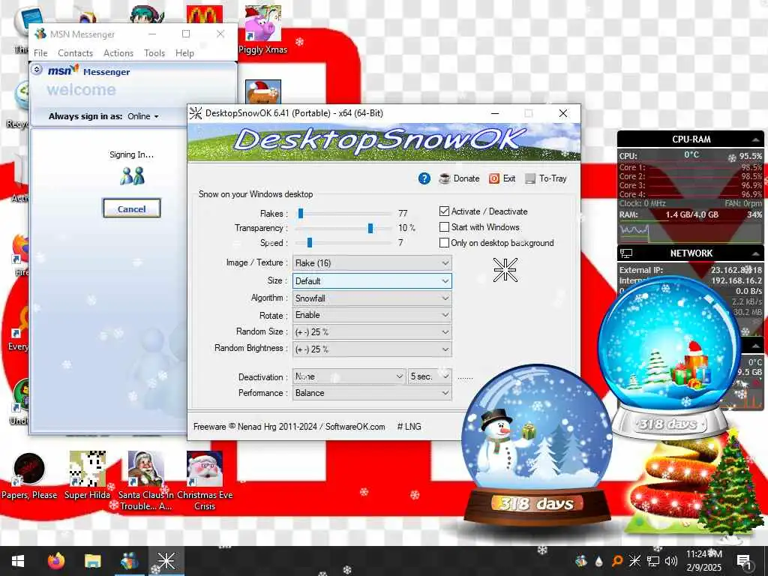Screen dimensions: 768x576
Task: Click the # LNG language link
Action: pos(409,427)
